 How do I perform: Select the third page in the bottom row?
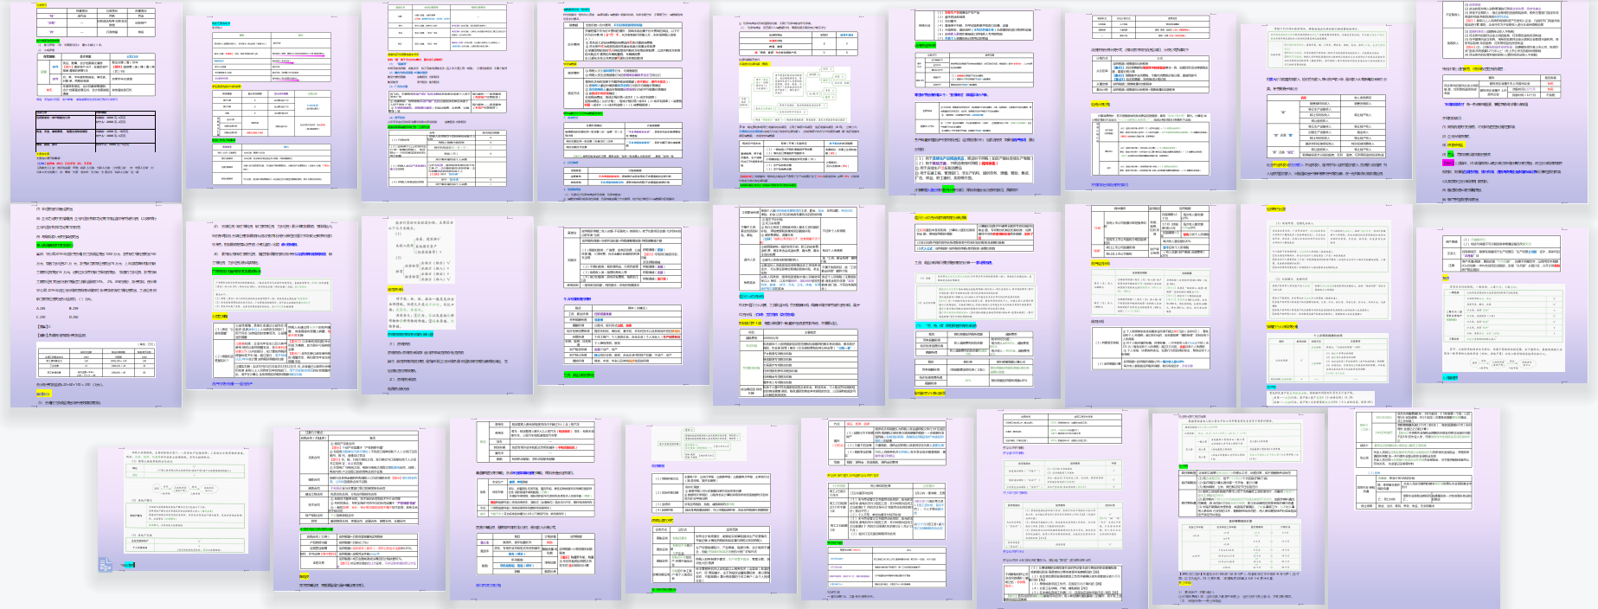tap(536, 510)
